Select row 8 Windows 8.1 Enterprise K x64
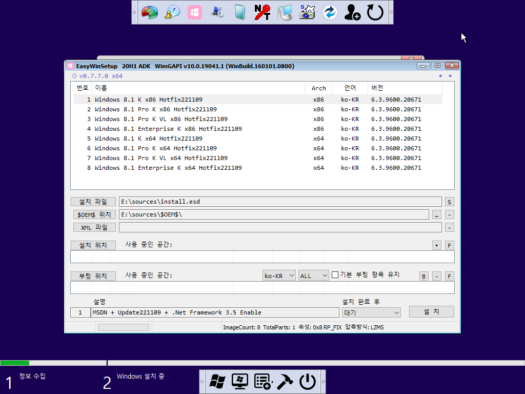Viewport: 525px width, 394px height. [x=258, y=168]
